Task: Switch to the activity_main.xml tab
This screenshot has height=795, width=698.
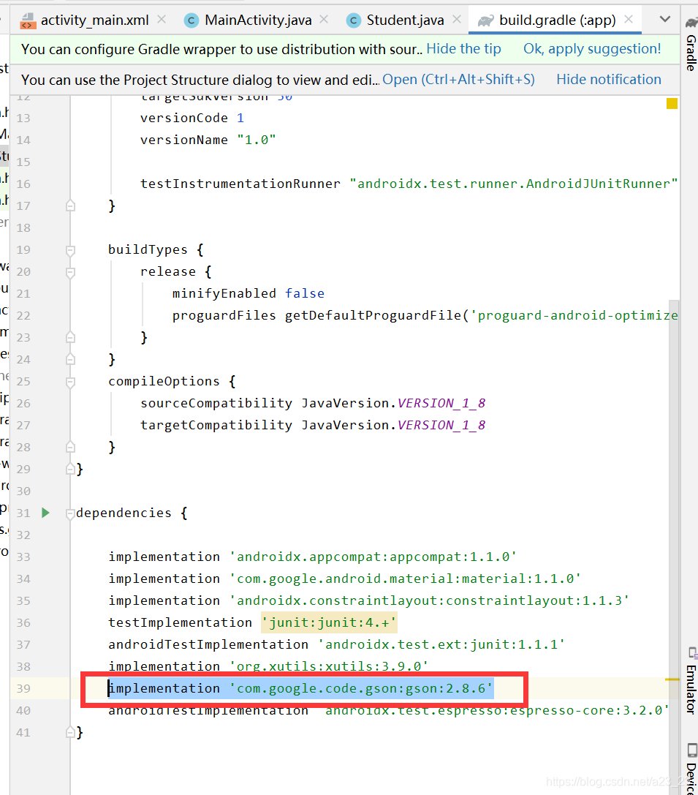Action: pyautogui.click(x=84, y=20)
